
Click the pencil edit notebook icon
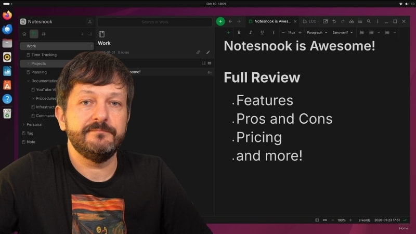point(208,53)
